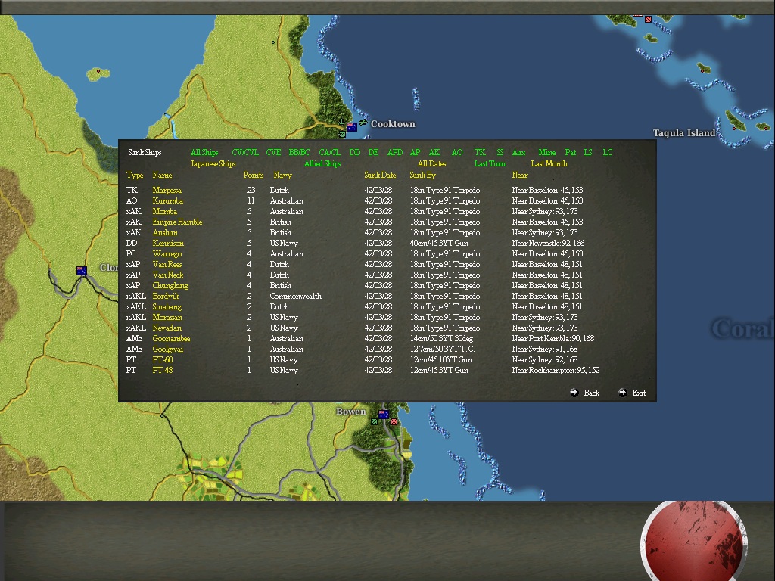Click the Australian flag near Cloncurry
775x581 pixels.
point(82,271)
